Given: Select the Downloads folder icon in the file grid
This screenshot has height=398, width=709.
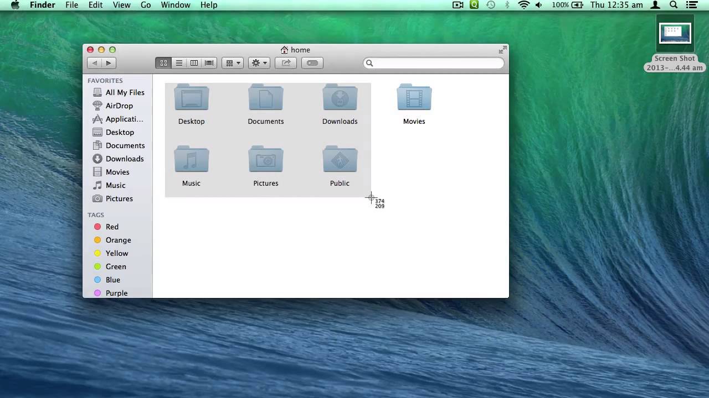Looking at the screenshot, I should click(340, 98).
